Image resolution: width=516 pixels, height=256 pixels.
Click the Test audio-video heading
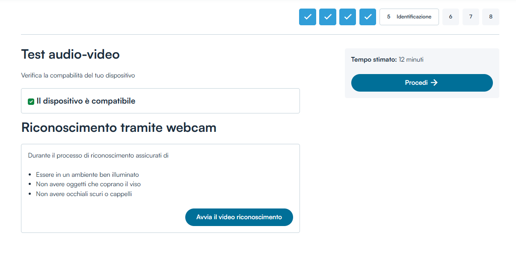click(x=70, y=55)
